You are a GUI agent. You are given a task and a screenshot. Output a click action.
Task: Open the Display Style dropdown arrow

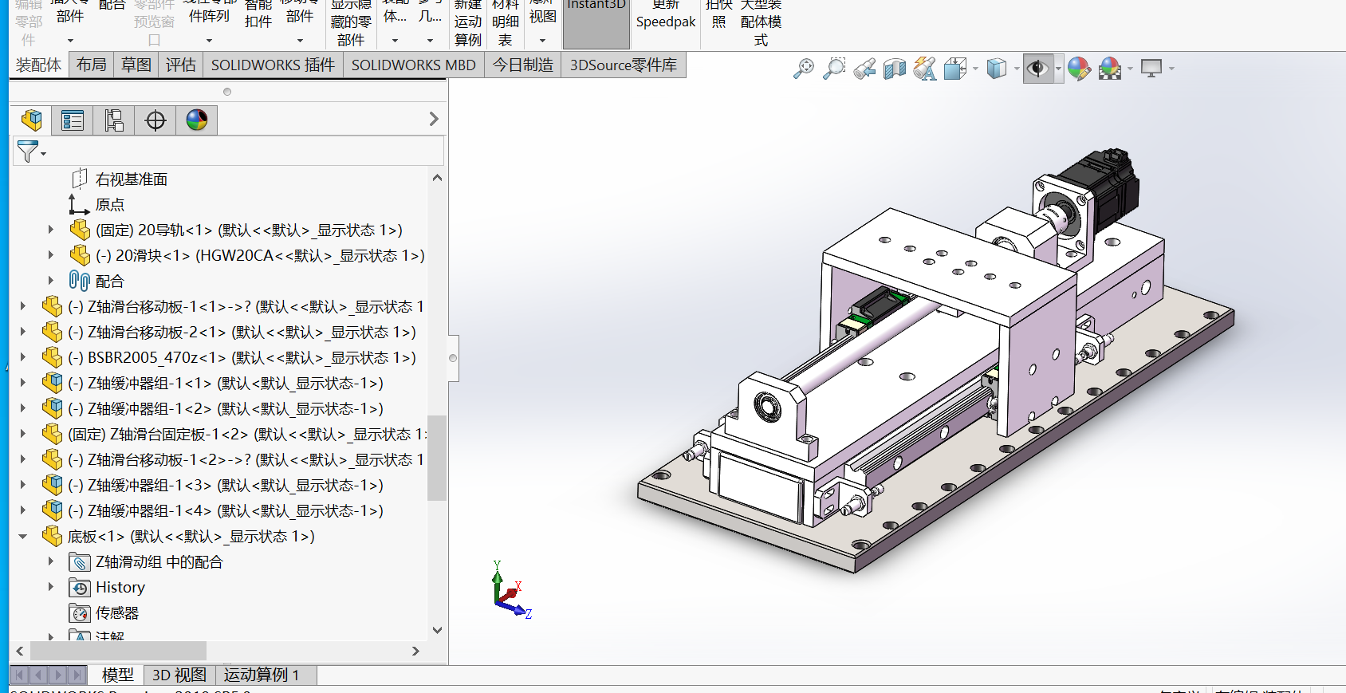pos(1017,69)
